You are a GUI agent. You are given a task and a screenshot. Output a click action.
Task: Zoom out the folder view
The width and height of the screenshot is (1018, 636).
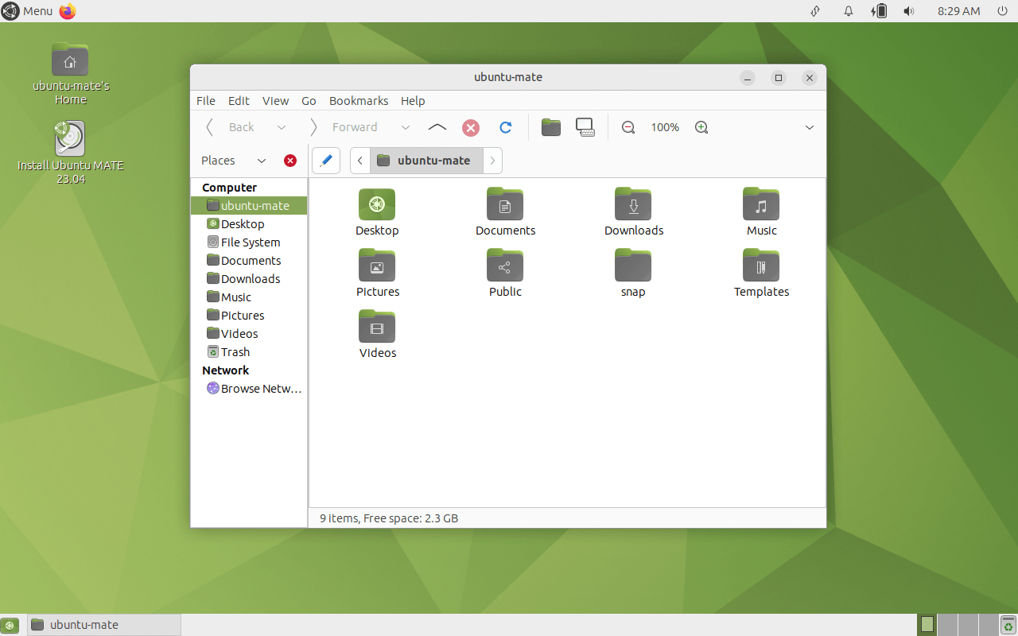tap(628, 127)
